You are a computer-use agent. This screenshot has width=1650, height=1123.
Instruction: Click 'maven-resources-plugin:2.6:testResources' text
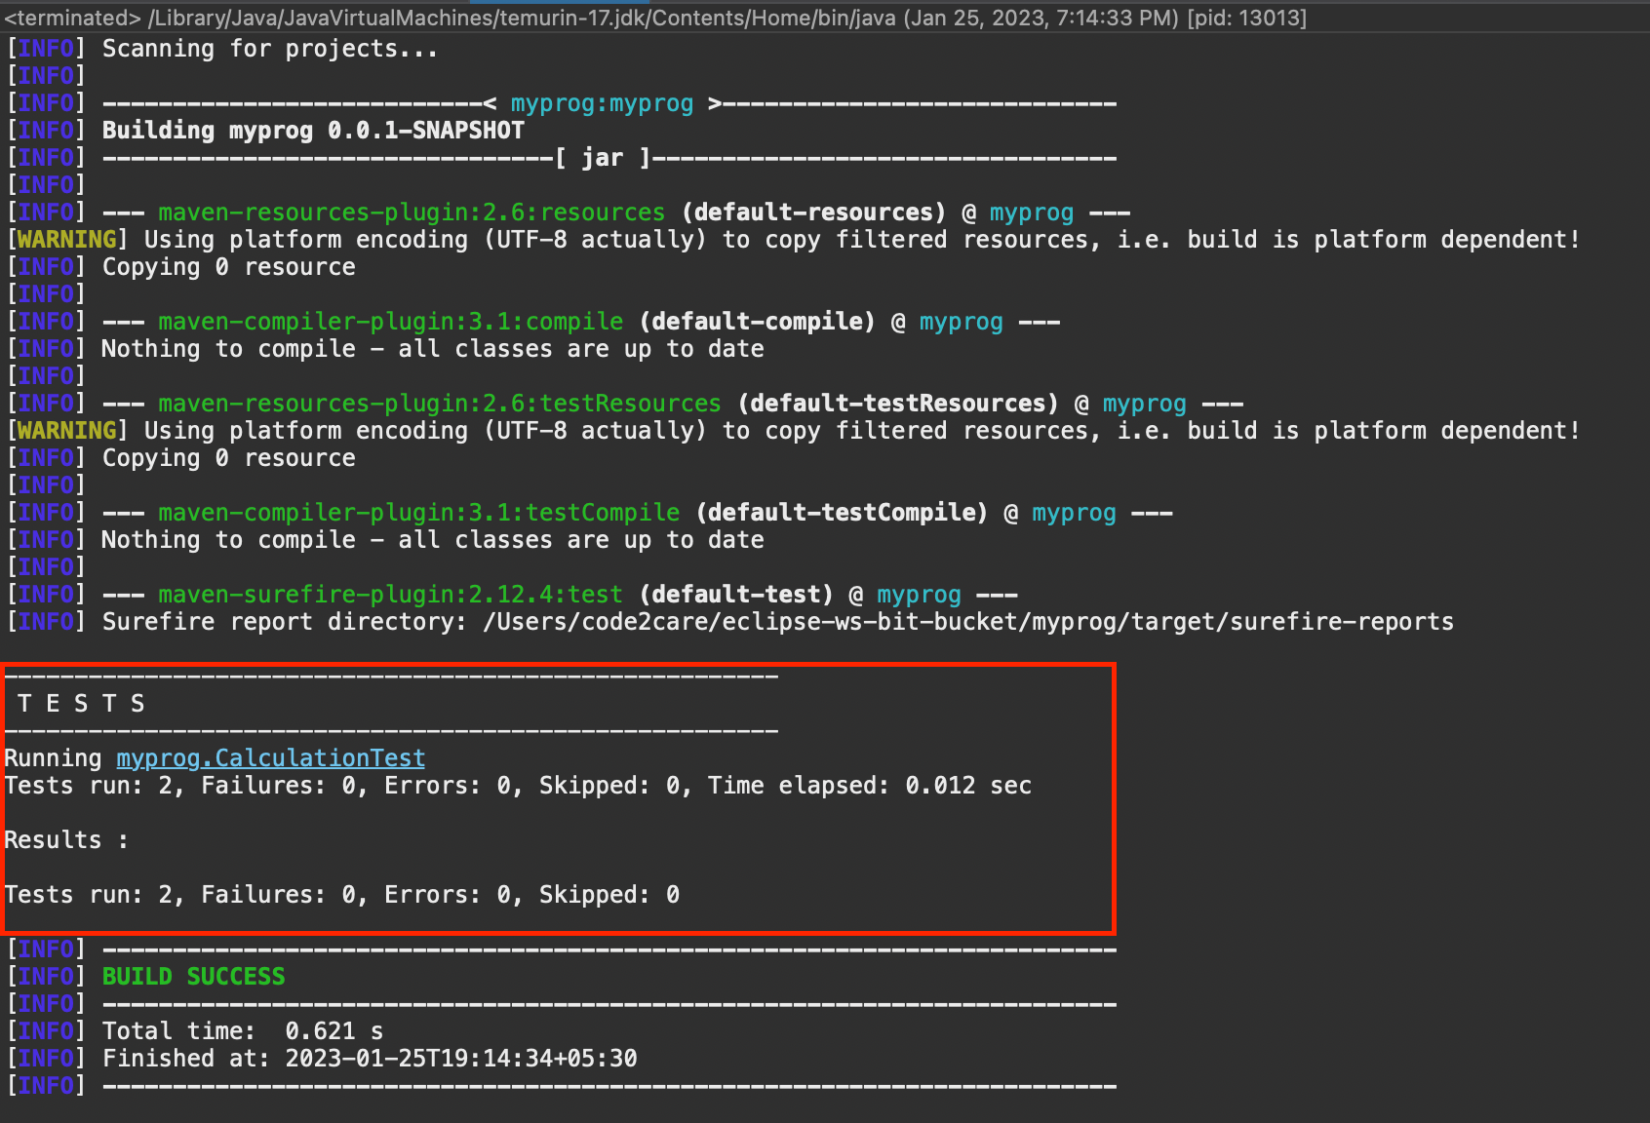point(440,404)
